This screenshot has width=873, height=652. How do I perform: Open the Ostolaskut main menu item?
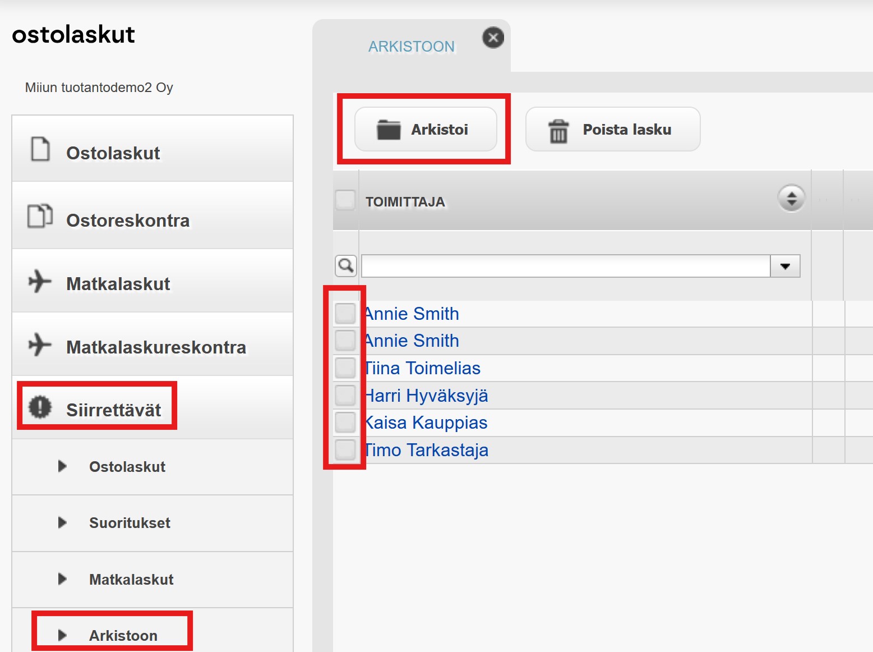153,149
